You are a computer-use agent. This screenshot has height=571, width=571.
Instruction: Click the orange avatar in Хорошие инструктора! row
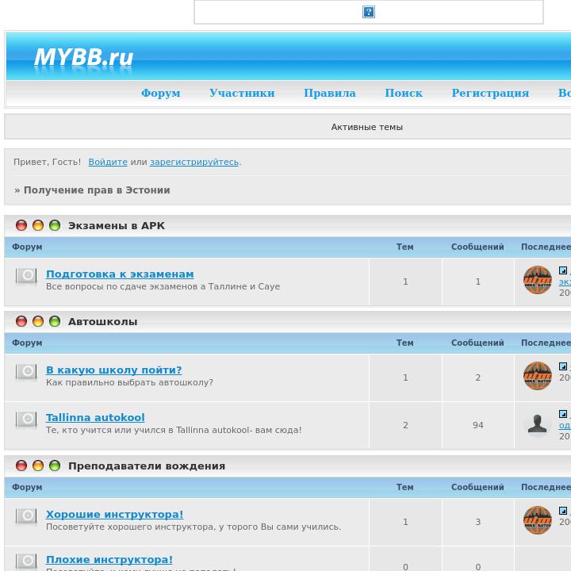[538, 519]
